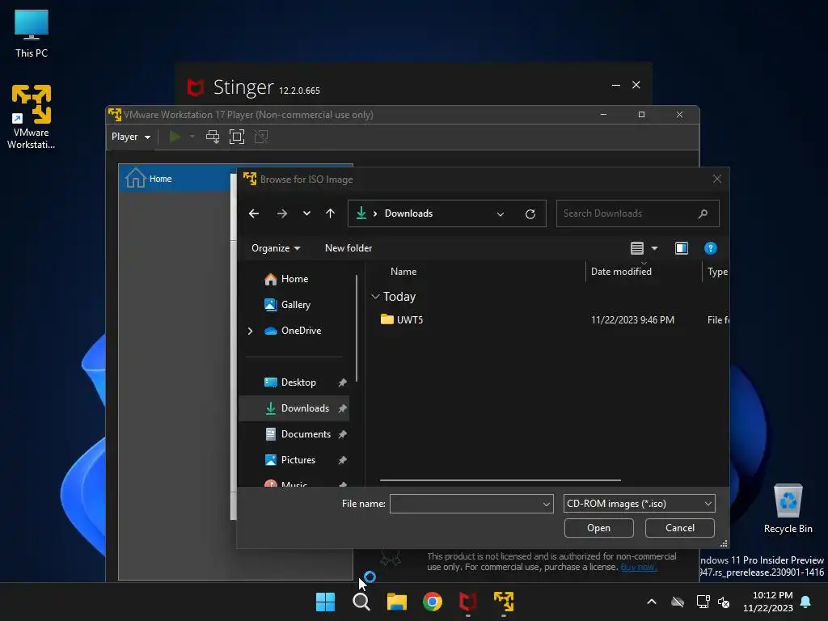Open the VMware Workstation desktop shortcut
The width and height of the screenshot is (828, 621).
click(32, 117)
